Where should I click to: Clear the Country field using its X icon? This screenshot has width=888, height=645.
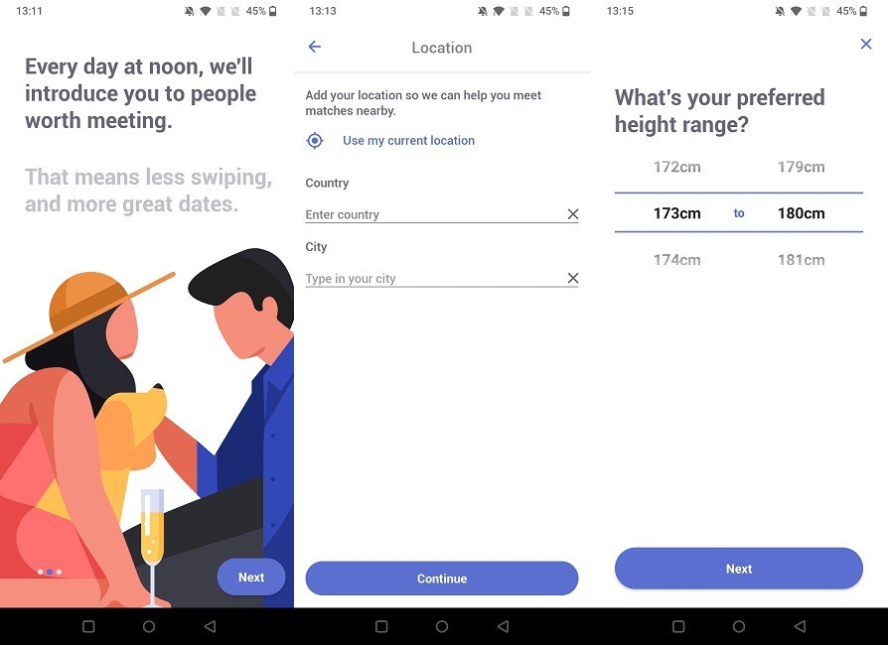click(572, 213)
